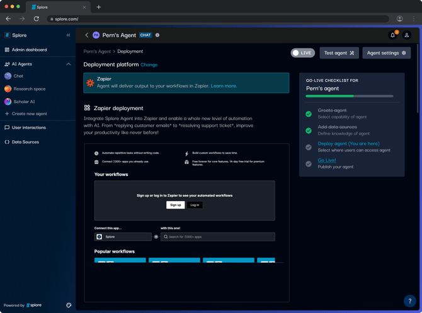Click the notification bell icon
The width and height of the screenshot is (422, 313).
click(x=392, y=35)
